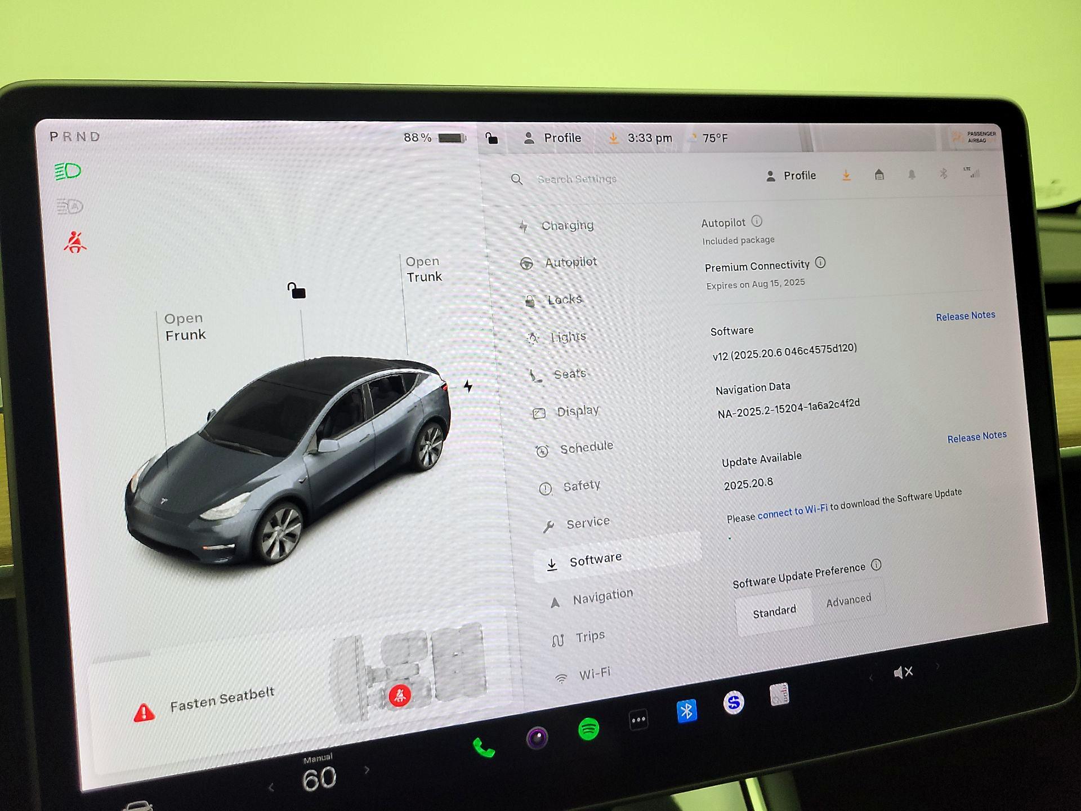This screenshot has height=811, width=1081.
Task: Open the notifications bell icon
Action: pos(912,175)
